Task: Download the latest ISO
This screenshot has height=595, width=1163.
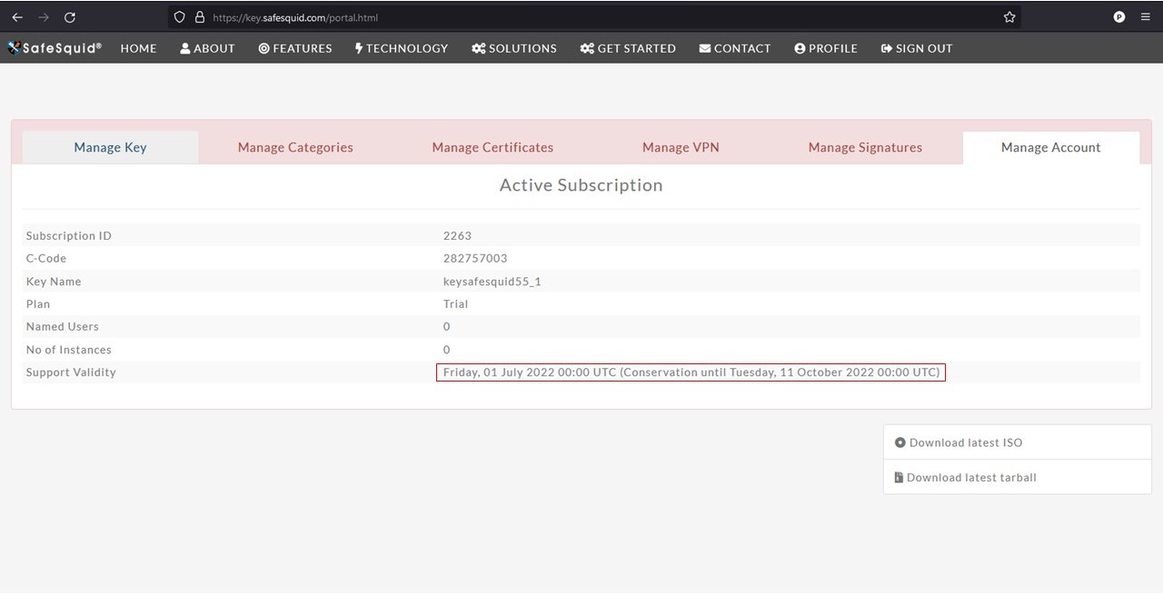Action: coord(1018,442)
